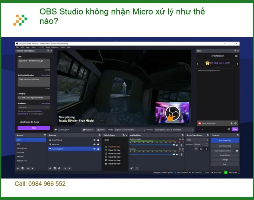254x200 pixels.
Task: Open Mode capture specific window dropdown
Action: (x=130, y=130)
